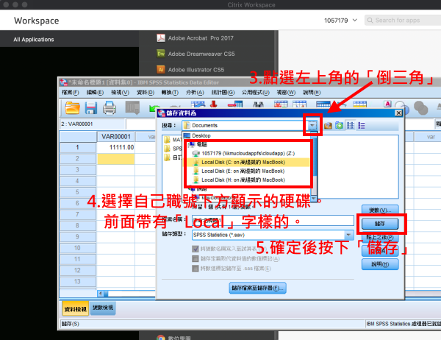This screenshot has height=340, width=441.
Task: Click the 說明(H) button in save dialog
Action: pyautogui.click(x=380, y=264)
